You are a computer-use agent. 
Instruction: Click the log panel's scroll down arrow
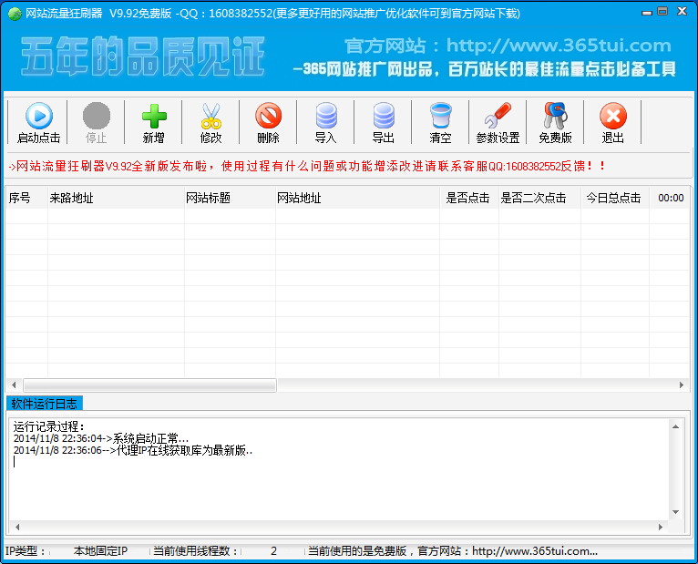pyautogui.click(x=676, y=512)
